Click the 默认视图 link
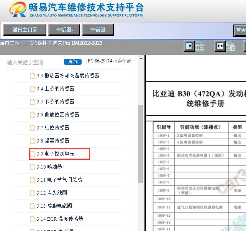 coord(230,46)
